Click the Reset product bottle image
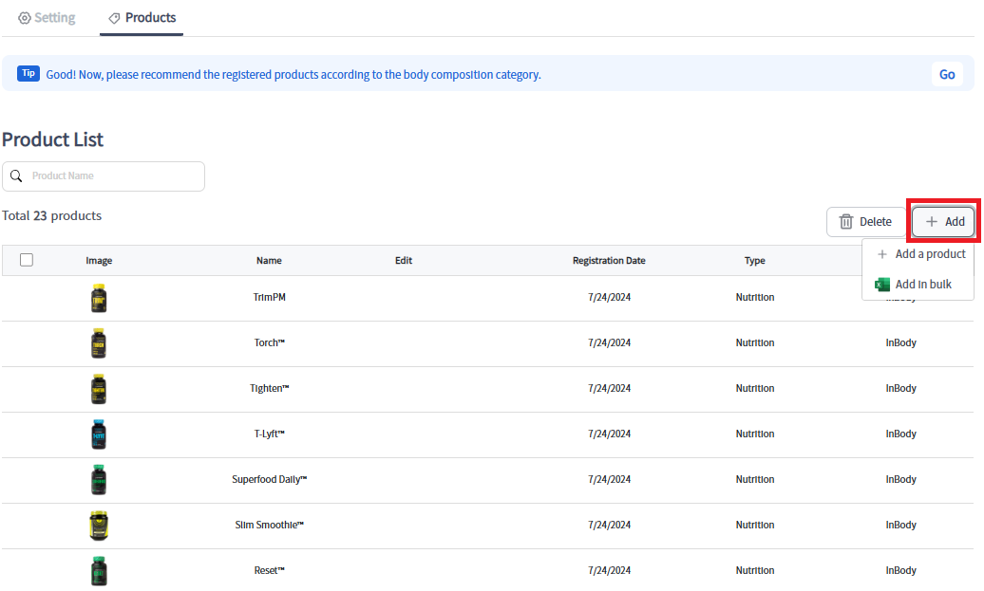 99,571
